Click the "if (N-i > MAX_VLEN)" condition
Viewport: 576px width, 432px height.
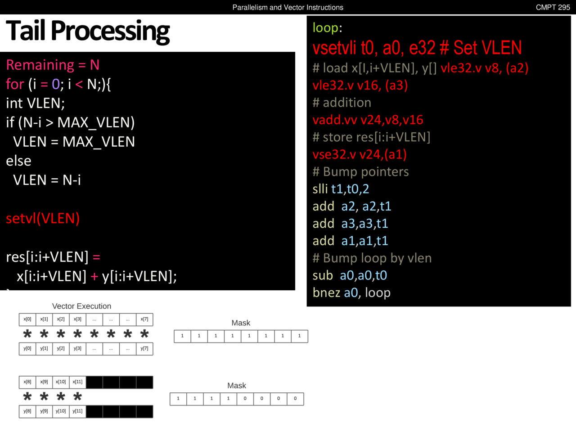pos(70,122)
